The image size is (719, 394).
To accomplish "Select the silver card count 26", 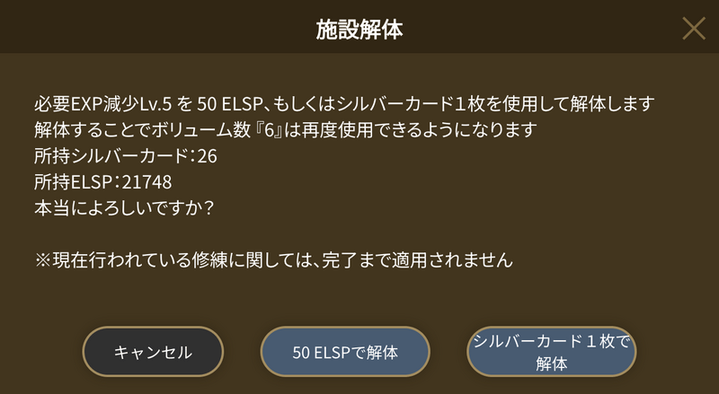I will (207, 156).
